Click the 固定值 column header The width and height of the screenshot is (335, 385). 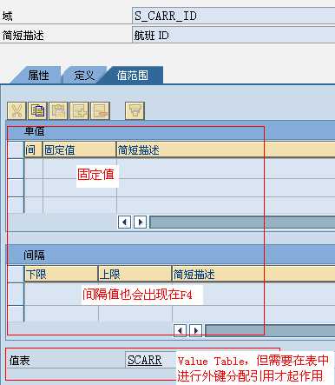click(79, 149)
